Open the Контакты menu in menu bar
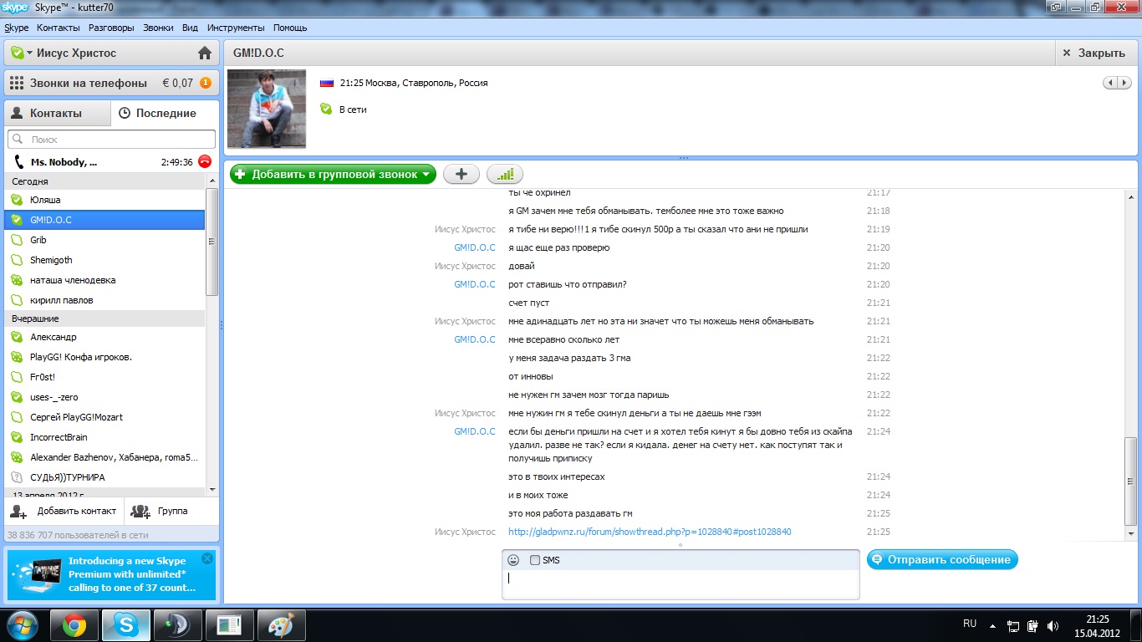Screen dimensions: 1142x642 point(59,28)
